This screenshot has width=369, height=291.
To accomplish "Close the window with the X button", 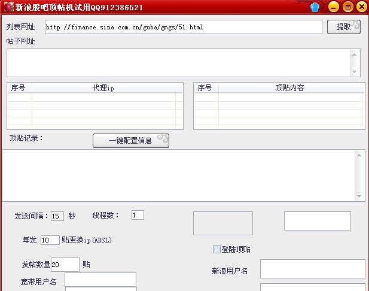I will pos(362,7).
